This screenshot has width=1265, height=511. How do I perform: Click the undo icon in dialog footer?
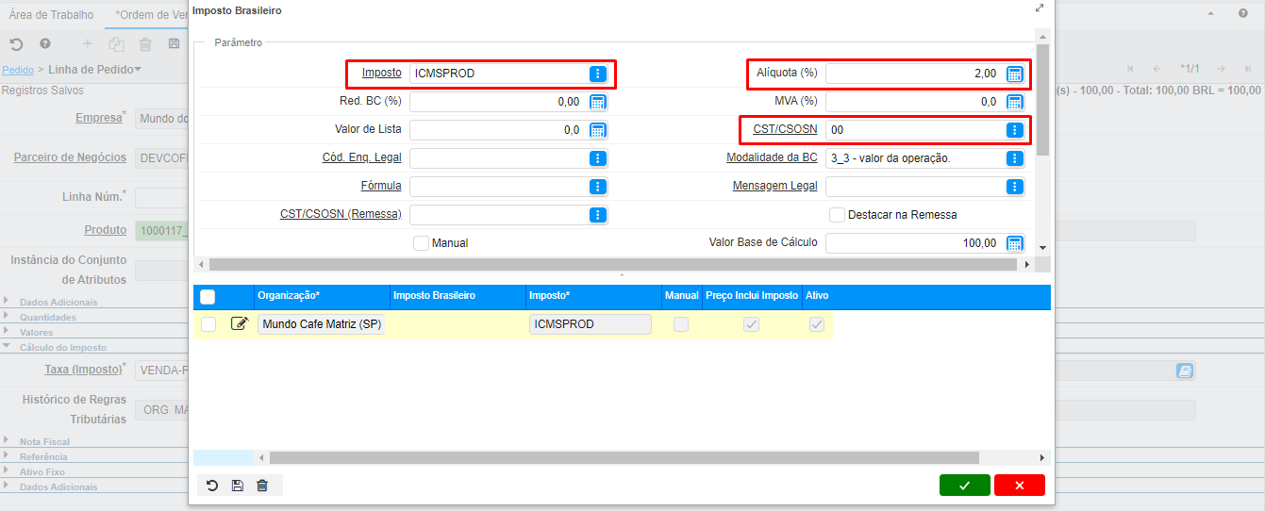212,486
